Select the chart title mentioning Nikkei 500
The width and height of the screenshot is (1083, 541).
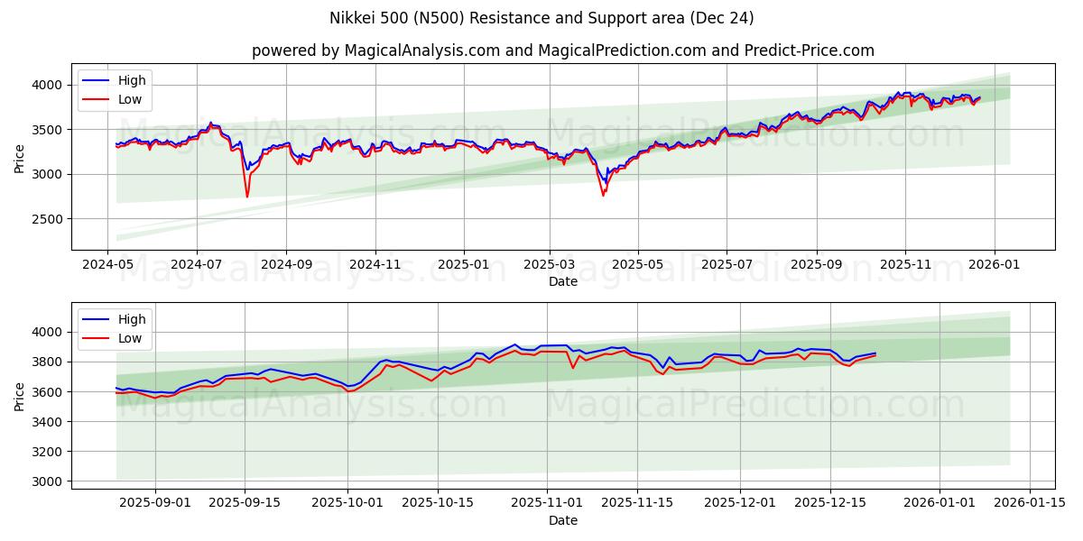point(541,16)
